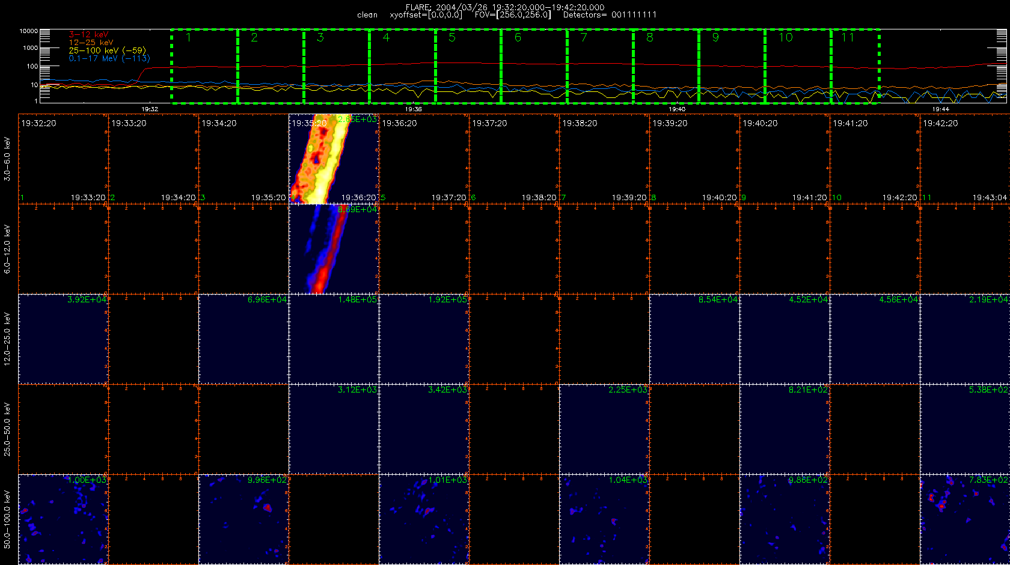Click the blue '0.1-17 MeV (-113)' legend entry
Screen dimensions: 1010x565
(109, 58)
